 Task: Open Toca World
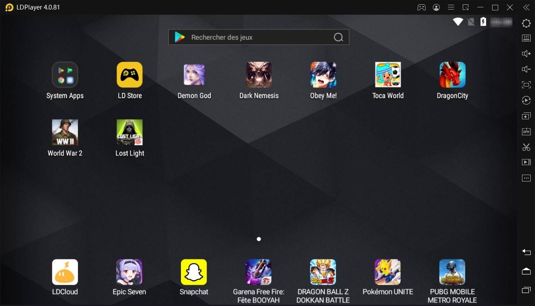(388, 75)
